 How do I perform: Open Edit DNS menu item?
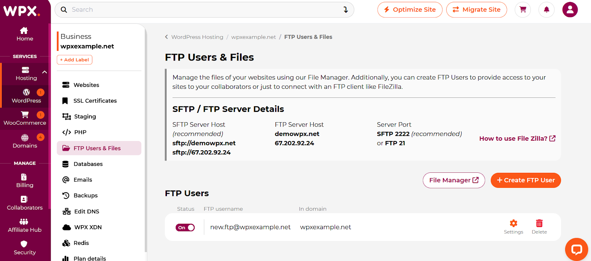pos(99,212)
